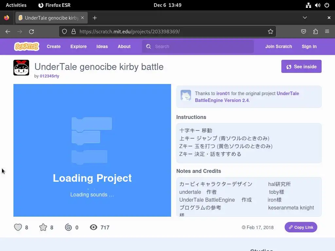The width and height of the screenshot is (335, 251).
Task: Click padlock site information icon
Action: point(74,32)
